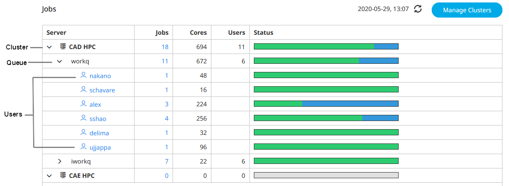The image size is (509, 186).
Task: Open the 18 jobs link for CAD HPC
Action: [x=165, y=47]
